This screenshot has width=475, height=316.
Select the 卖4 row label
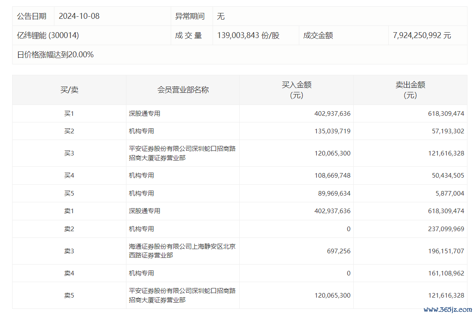pyautogui.click(x=69, y=273)
